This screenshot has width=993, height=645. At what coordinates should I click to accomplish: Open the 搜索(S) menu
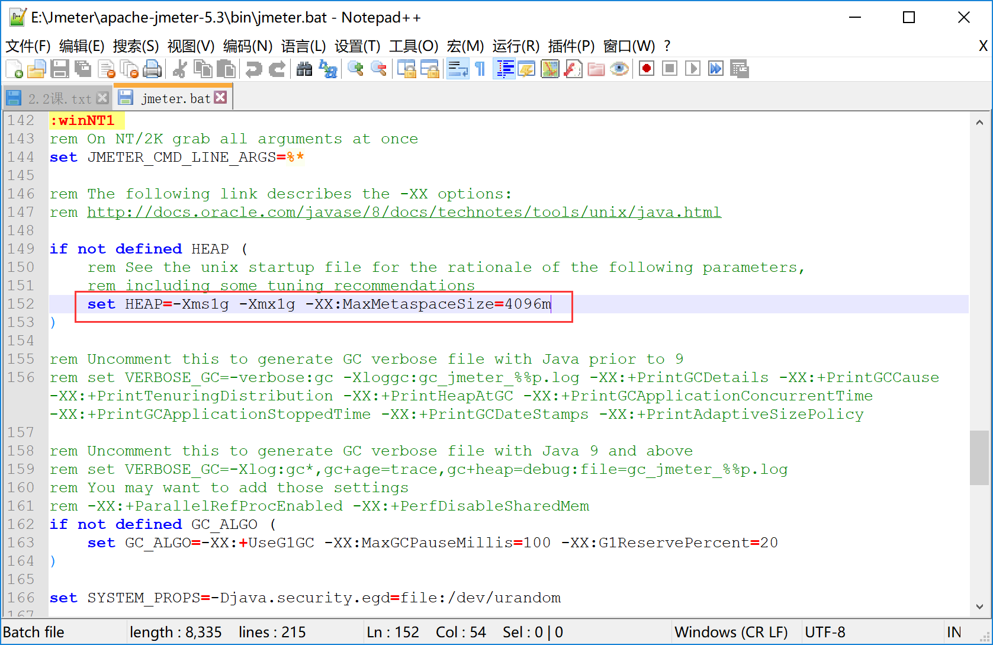pos(136,46)
